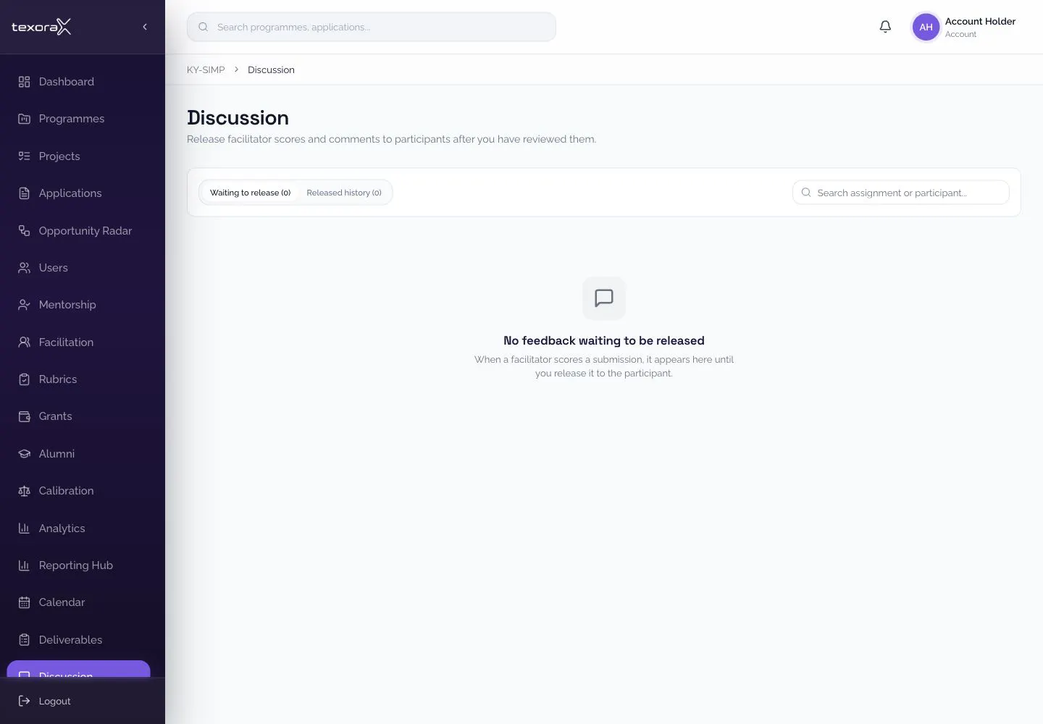Viewport: 1043px width, 724px height.
Task: Click the empty-state chat bubble icon
Action: tap(604, 298)
